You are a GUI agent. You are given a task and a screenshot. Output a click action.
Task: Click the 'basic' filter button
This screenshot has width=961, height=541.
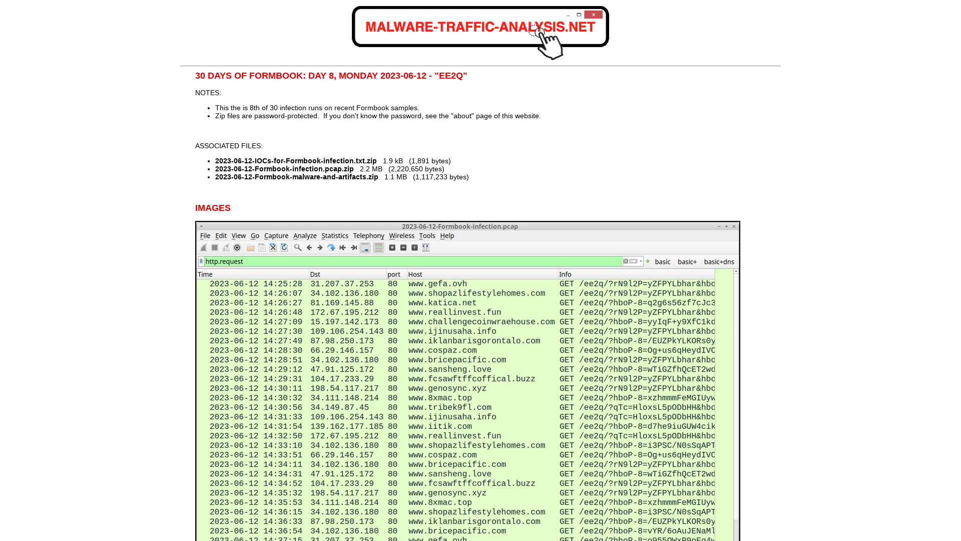(x=663, y=262)
